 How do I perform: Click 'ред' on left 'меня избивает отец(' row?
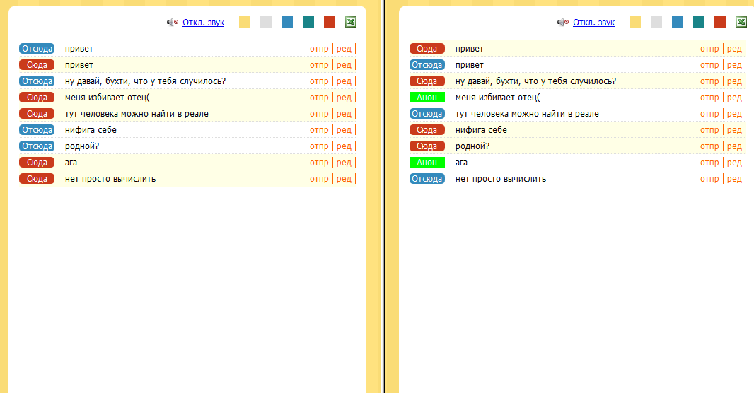point(344,98)
